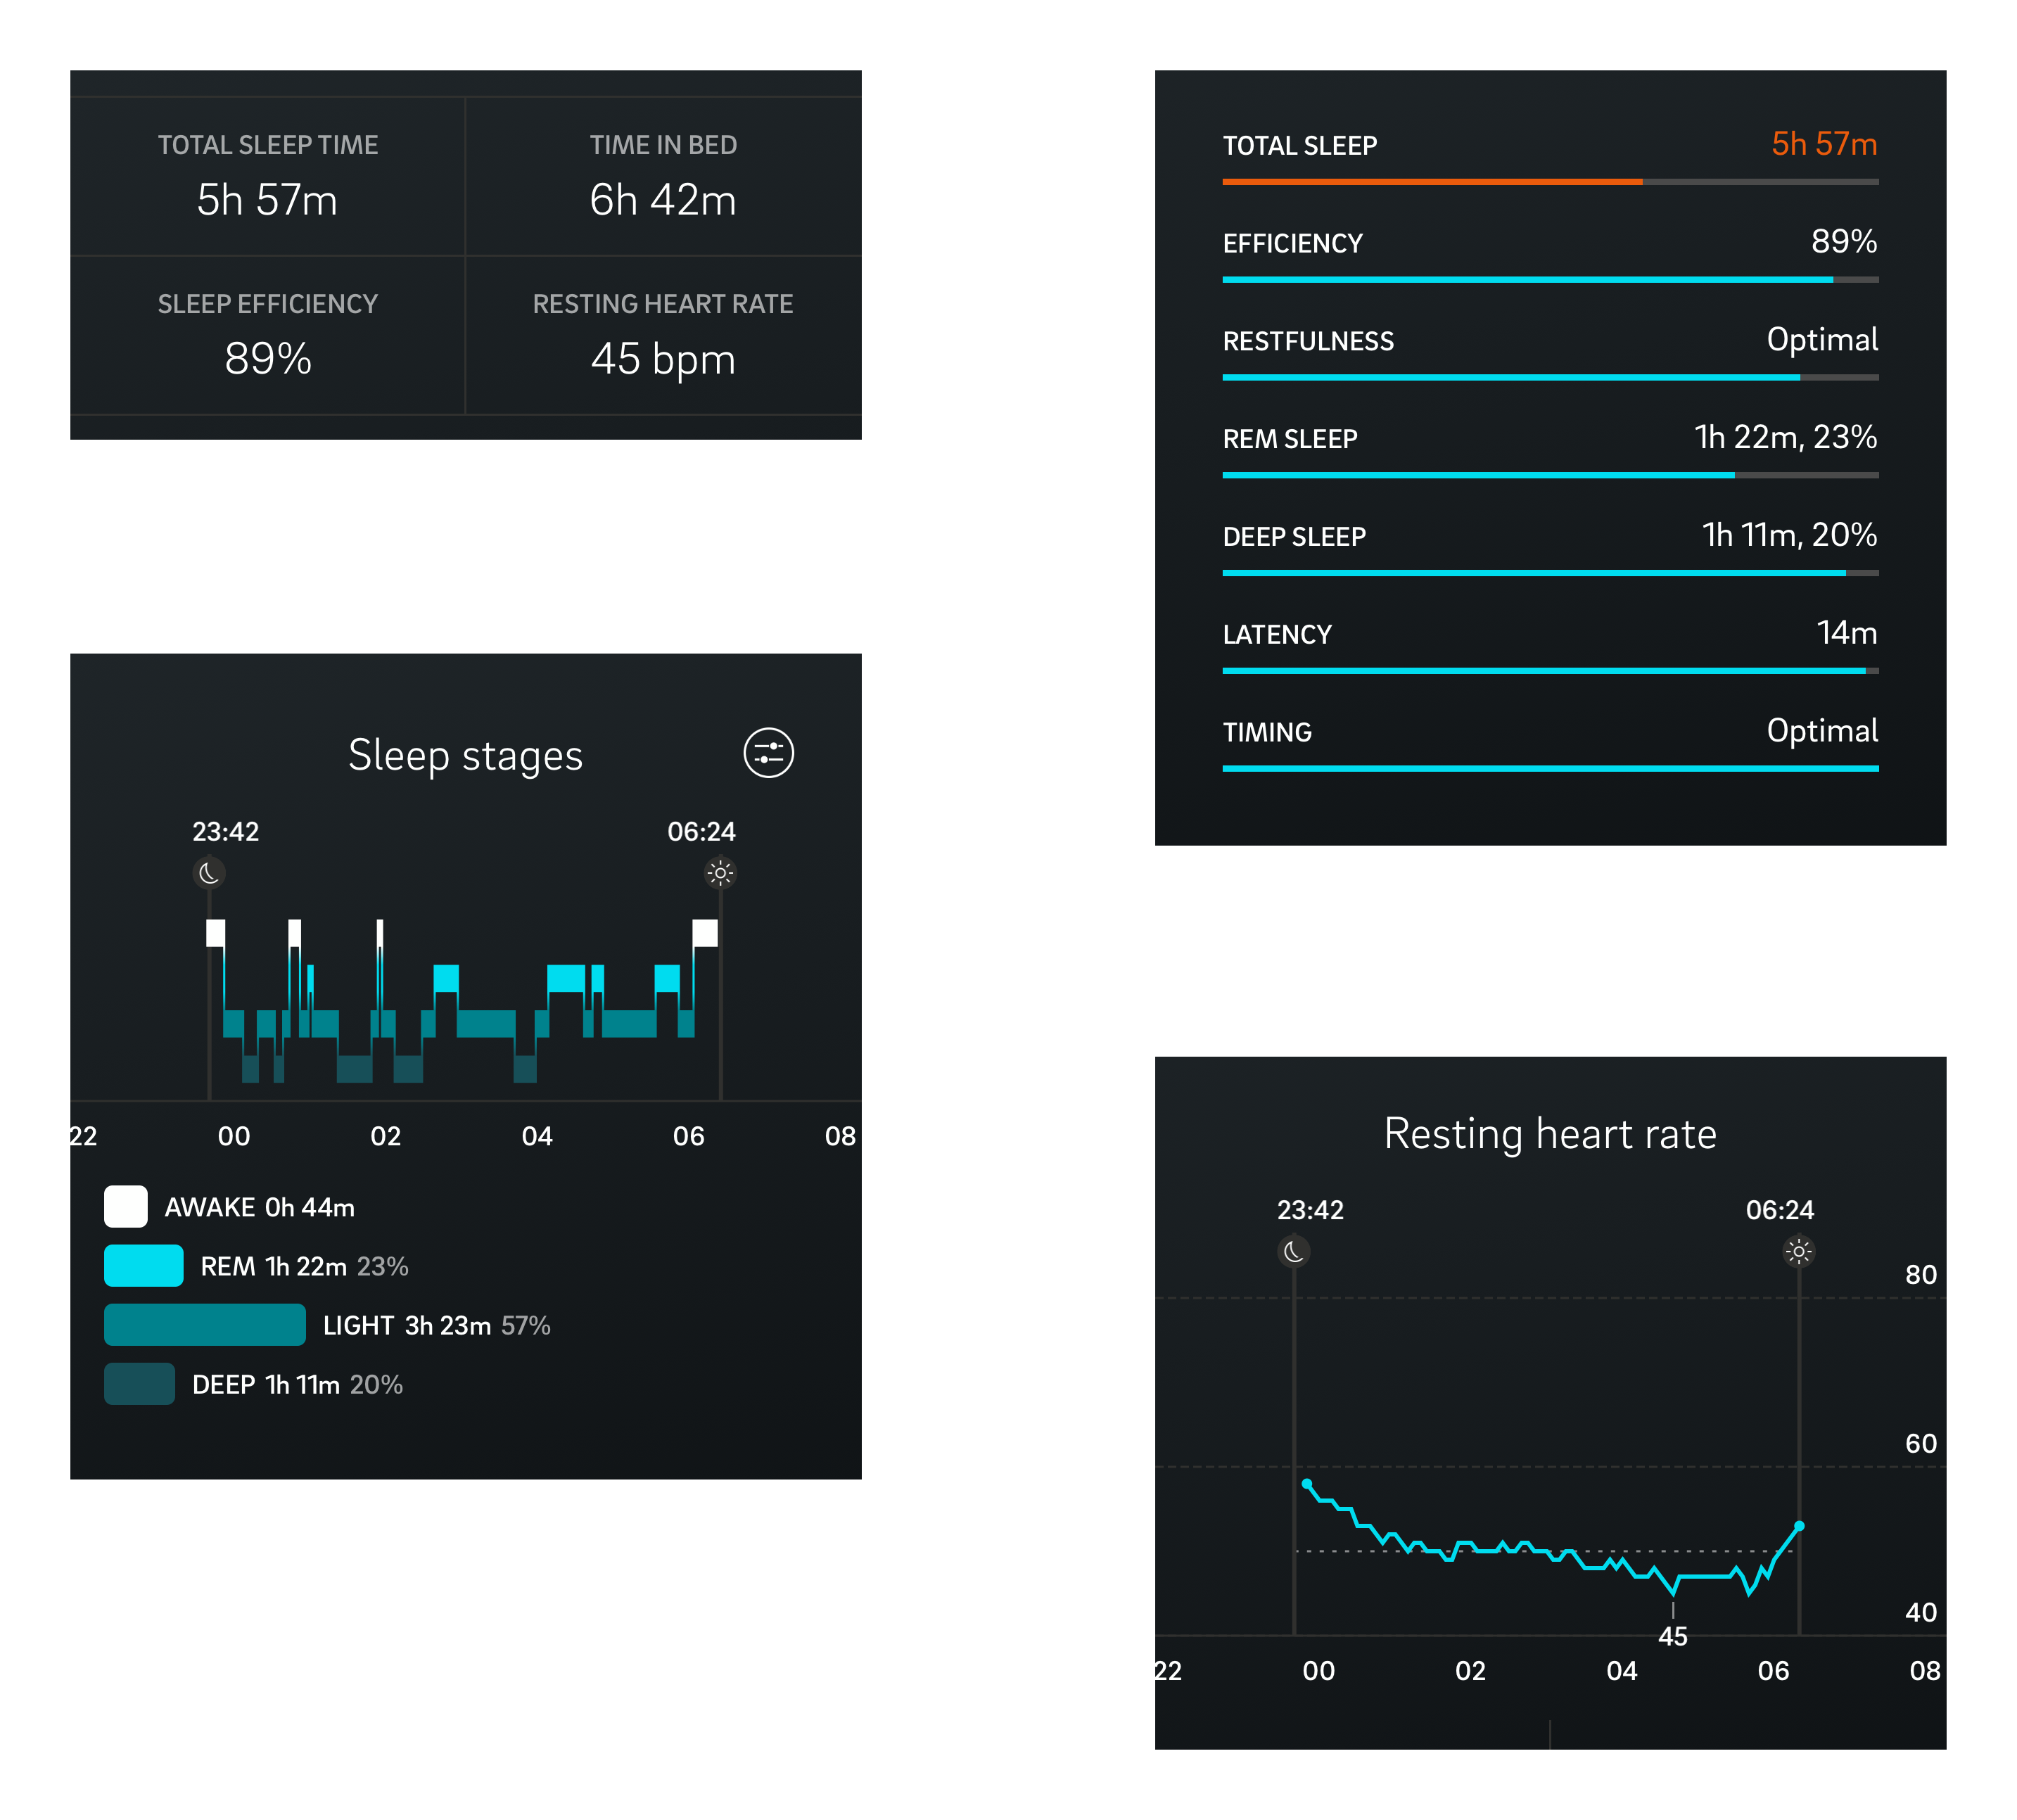Click the 1h 11m, 20% deep sleep value
This screenshot has height=1820, width=2017.
1789,535
